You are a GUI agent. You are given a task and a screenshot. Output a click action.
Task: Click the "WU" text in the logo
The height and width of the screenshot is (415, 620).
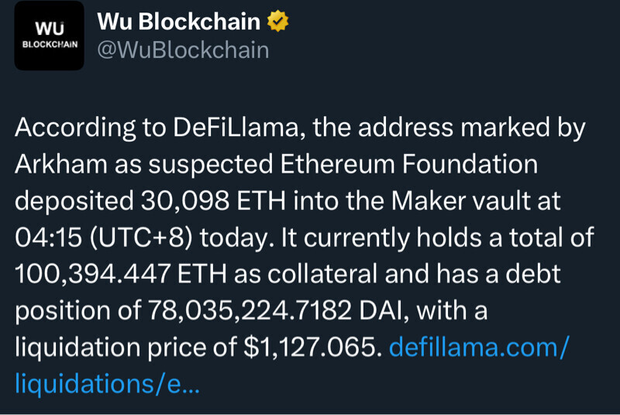(49, 27)
